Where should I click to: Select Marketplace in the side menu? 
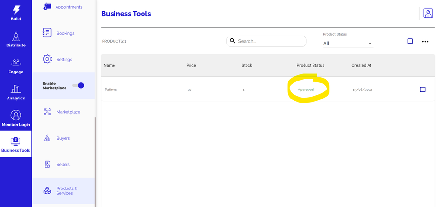(x=68, y=112)
